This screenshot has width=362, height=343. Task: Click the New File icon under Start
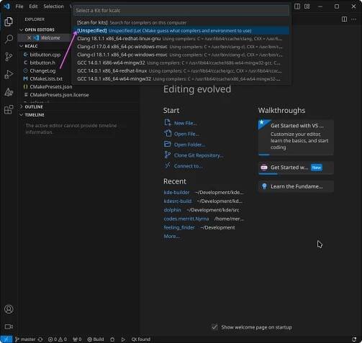168,123
